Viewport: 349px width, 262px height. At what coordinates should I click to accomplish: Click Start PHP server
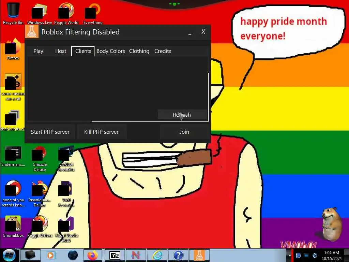[x=50, y=132]
